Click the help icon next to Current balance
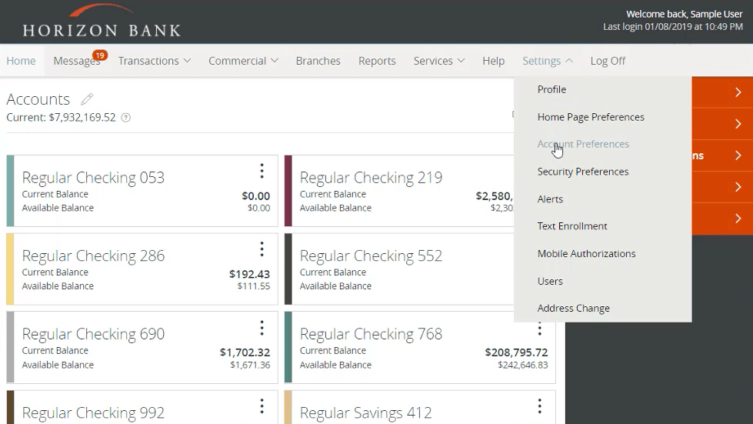Screen dimensions: 753x424 (126, 118)
